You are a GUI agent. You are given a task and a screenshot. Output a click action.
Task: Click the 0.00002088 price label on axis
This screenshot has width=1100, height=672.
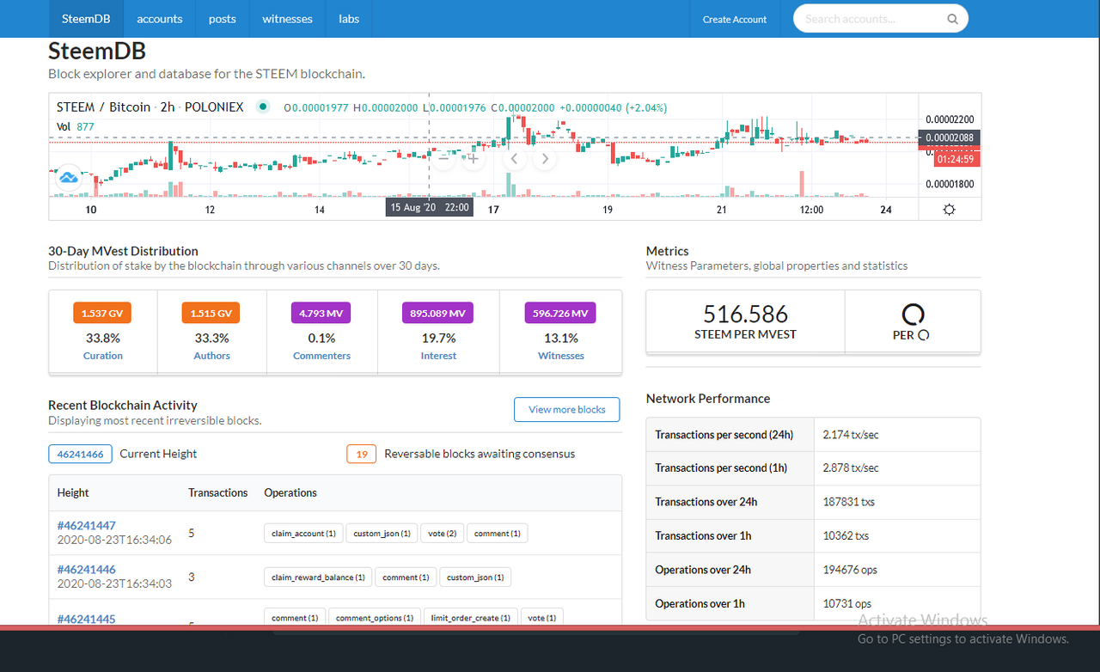click(950, 137)
